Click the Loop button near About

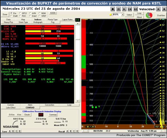click(x=139, y=13)
